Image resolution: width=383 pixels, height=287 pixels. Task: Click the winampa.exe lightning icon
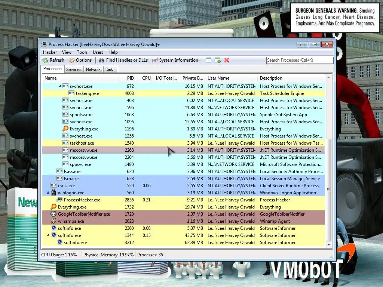click(x=53, y=221)
